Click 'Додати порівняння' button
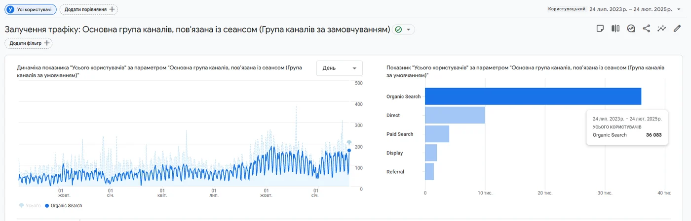Viewport: 691px width, 221px height. tap(89, 9)
